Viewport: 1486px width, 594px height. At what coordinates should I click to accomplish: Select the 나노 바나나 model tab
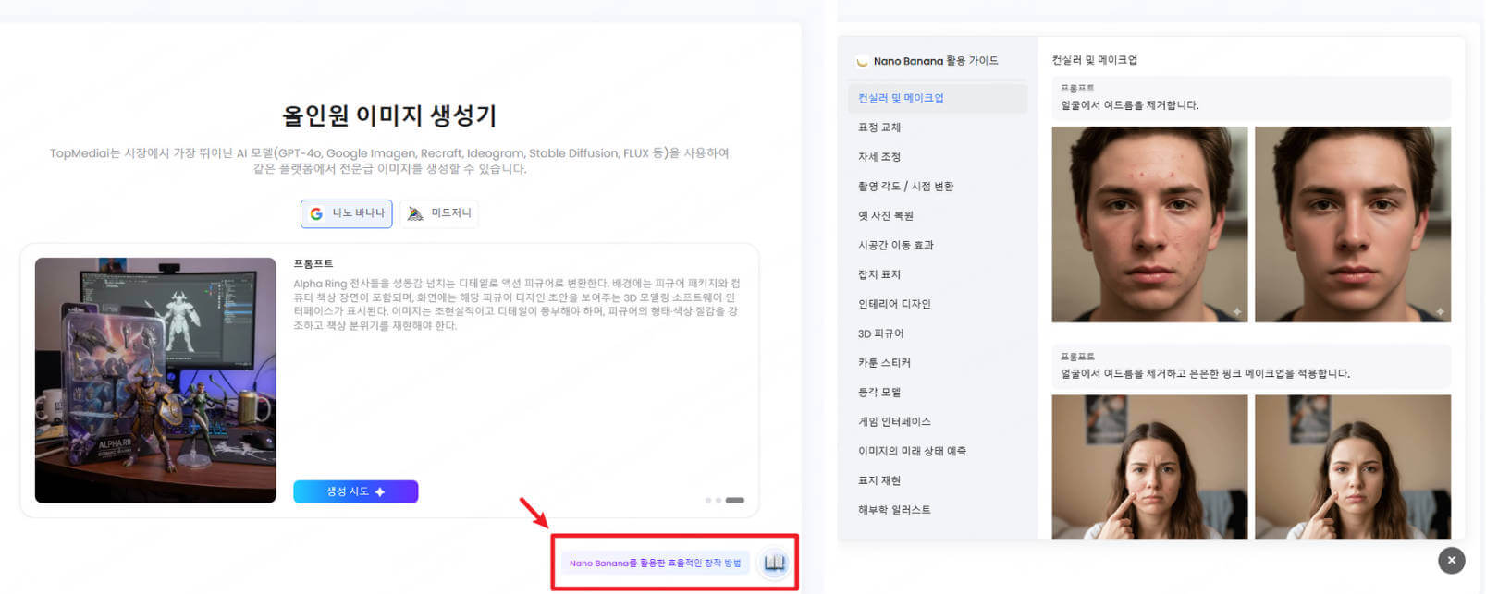point(347,213)
